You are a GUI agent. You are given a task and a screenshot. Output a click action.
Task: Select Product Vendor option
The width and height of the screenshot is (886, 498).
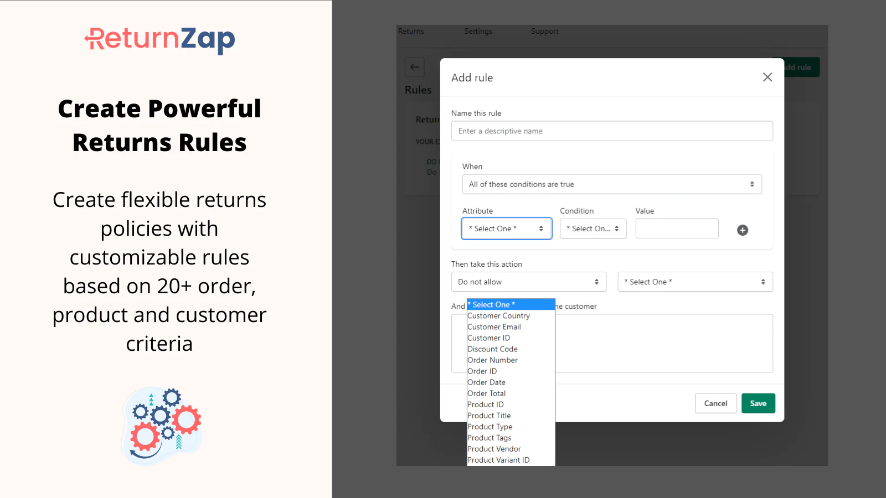[494, 449]
